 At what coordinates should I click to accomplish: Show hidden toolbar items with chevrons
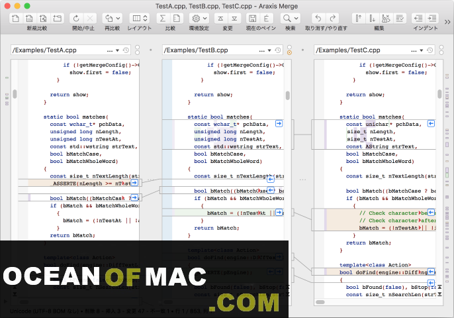click(x=447, y=22)
